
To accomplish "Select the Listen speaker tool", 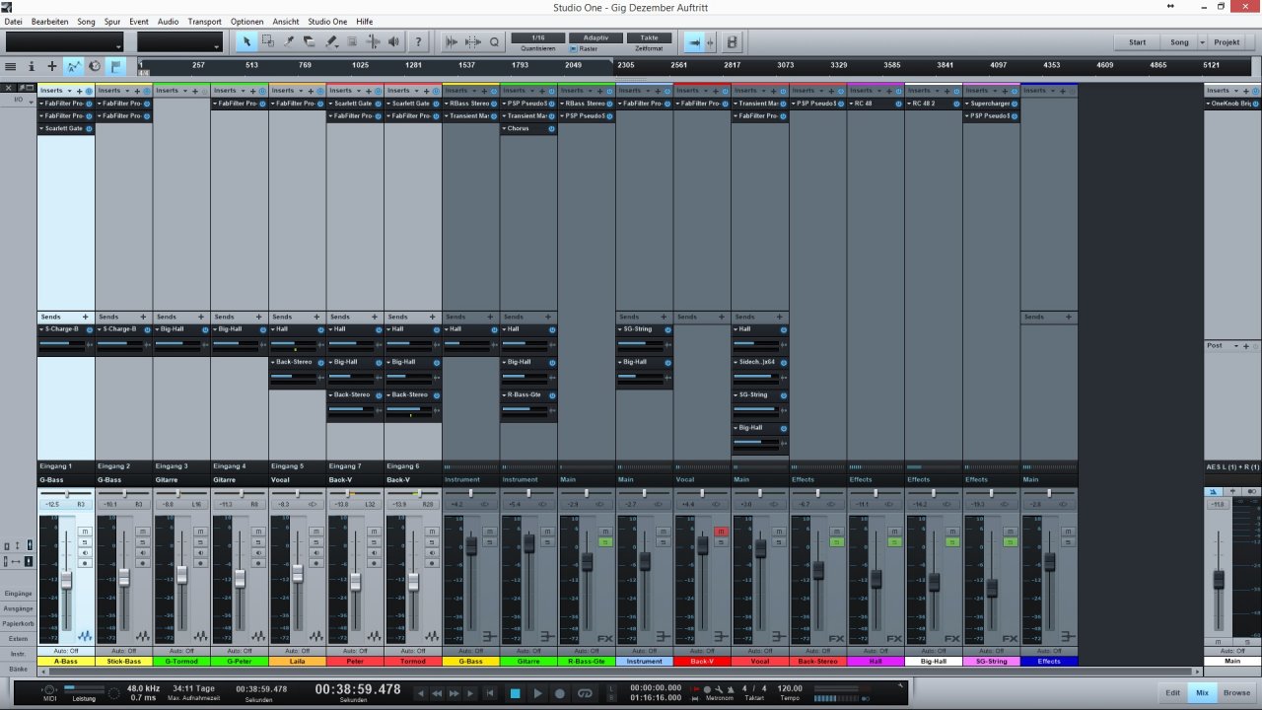I will (393, 41).
